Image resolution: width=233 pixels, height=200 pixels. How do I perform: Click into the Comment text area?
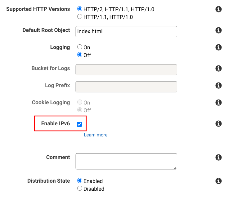pyautogui.click(x=126, y=161)
